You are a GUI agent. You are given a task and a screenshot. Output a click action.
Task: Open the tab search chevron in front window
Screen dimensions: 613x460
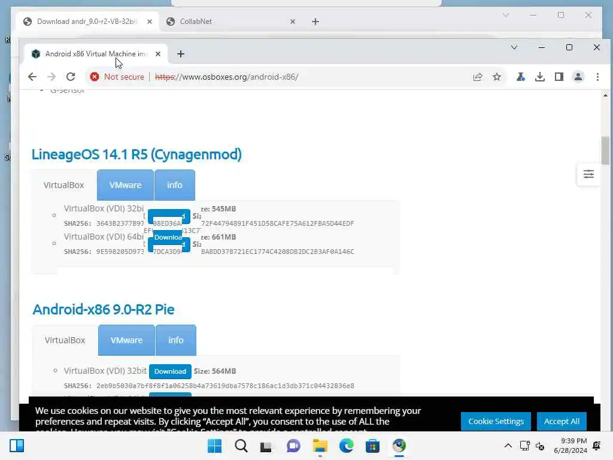click(514, 48)
